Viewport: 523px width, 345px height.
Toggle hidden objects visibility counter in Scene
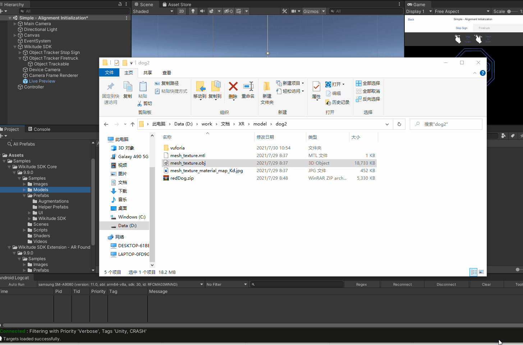[229, 11]
